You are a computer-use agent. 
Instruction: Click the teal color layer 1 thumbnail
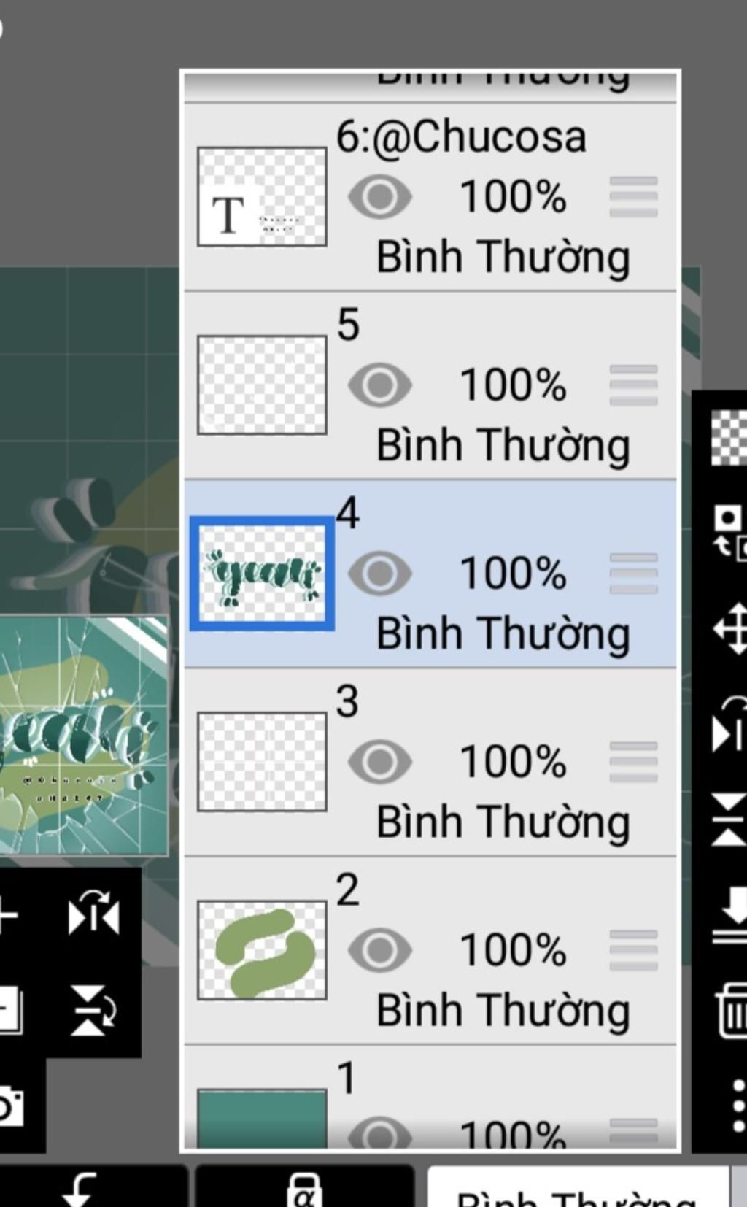(x=262, y=1119)
